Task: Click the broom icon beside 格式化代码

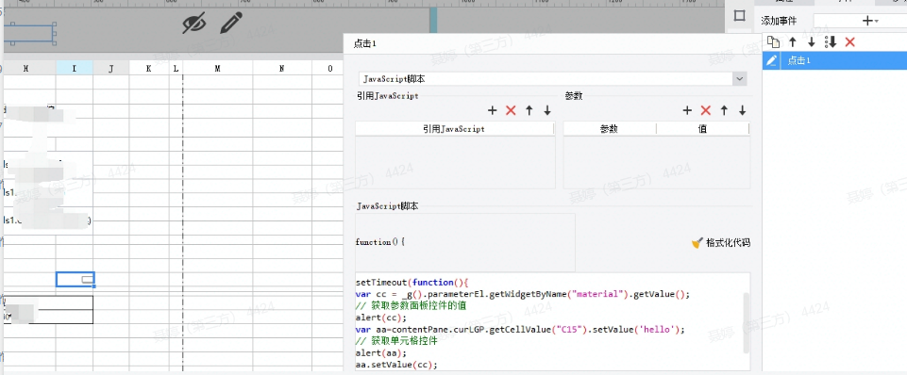Action: coord(697,243)
